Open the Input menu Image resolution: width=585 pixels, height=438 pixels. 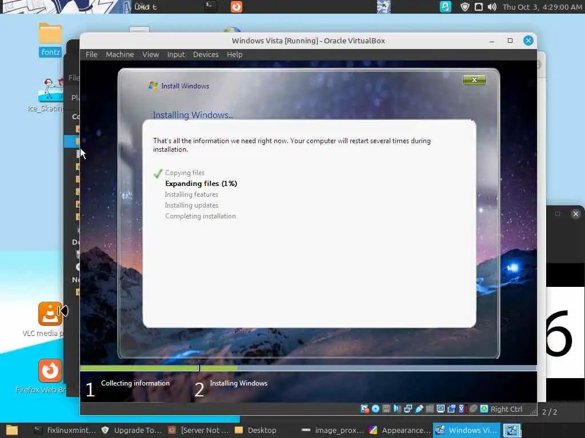point(176,54)
